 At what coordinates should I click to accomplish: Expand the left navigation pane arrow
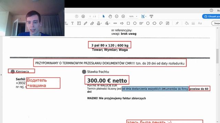(1, 75)
